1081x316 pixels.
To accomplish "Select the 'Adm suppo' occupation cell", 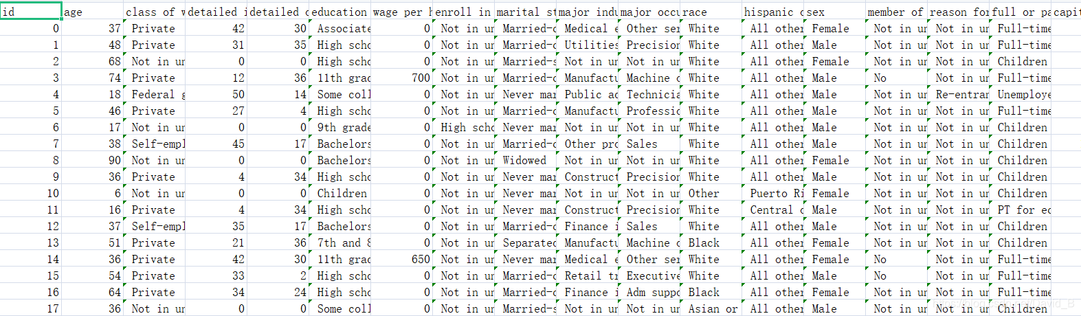I will pyautogui.click(x=649, y=292).
